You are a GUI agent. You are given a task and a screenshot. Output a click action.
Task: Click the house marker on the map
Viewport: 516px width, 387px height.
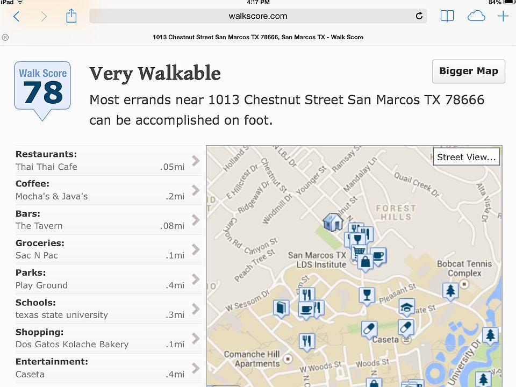[x=333, y=221]
